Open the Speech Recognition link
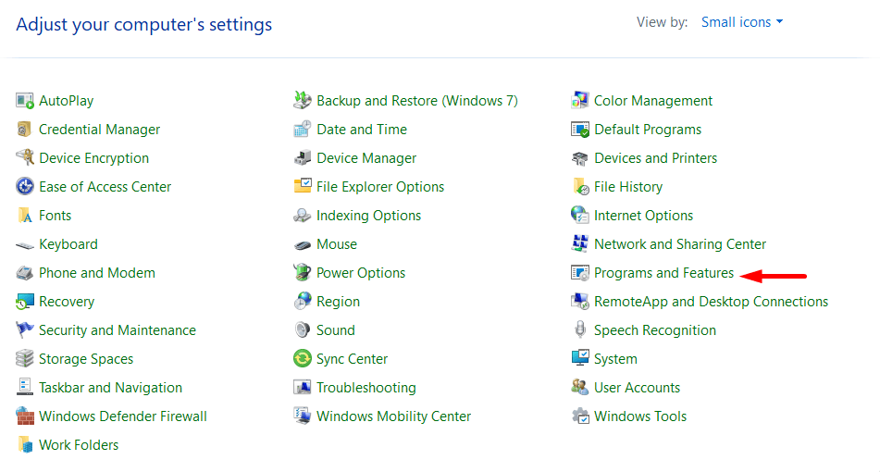This screenshot has height=472, width=880. 655,330
